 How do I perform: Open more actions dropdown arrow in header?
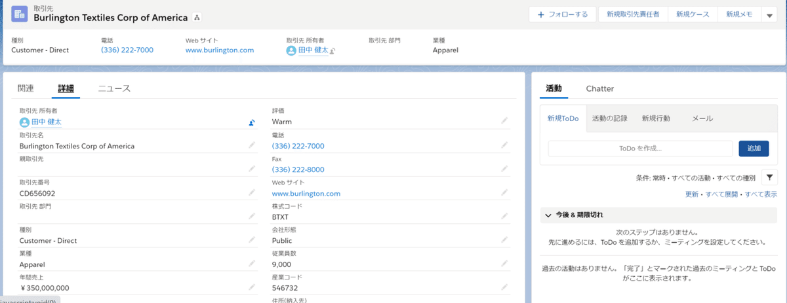[x=770, y=14]
